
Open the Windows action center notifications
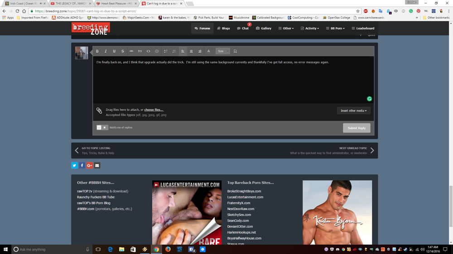(x=445, y=249)
